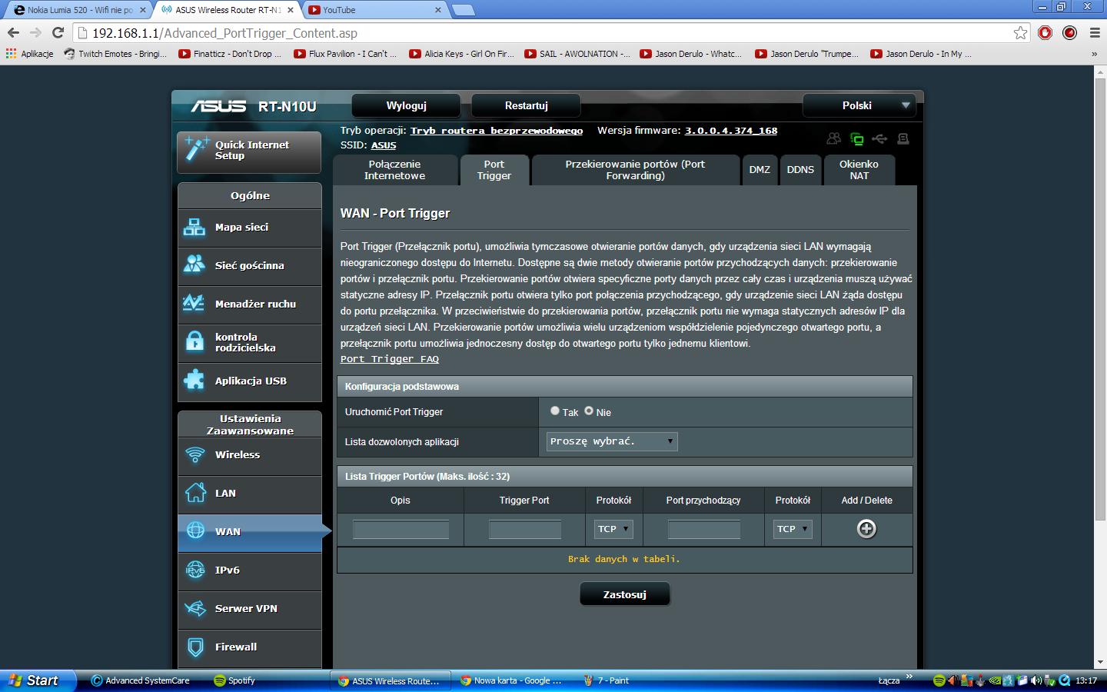Open the Menadżer ruchu traffic icon
The image size is (1107, 692).
coord(194,304)
